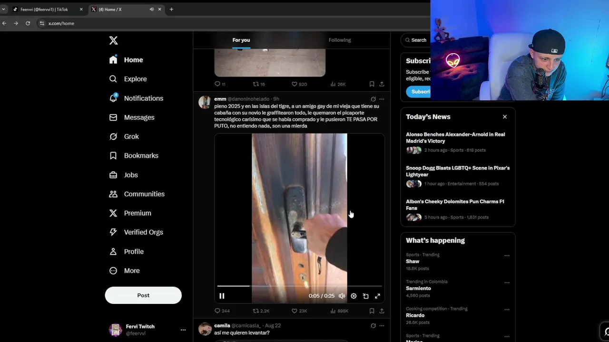Click the white Post button

point(143,295)
